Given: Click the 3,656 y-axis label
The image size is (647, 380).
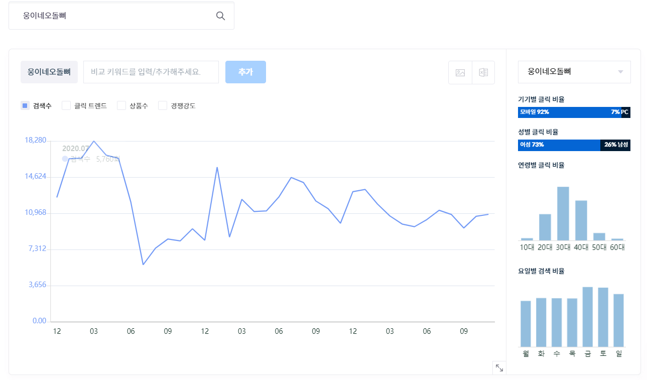Looking at the screenshot, I should pyautogui.click(x=37, y=285).
